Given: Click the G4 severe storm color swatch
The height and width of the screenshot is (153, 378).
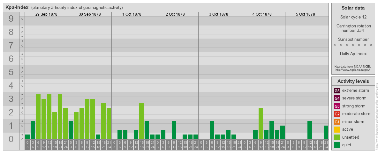Looking at the screenshot, I should click(x=337, y=98).
